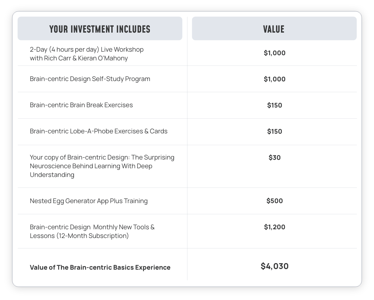Click the $4,030 total value
This screenshot has height=300, width=374.
tap(275, 266)
